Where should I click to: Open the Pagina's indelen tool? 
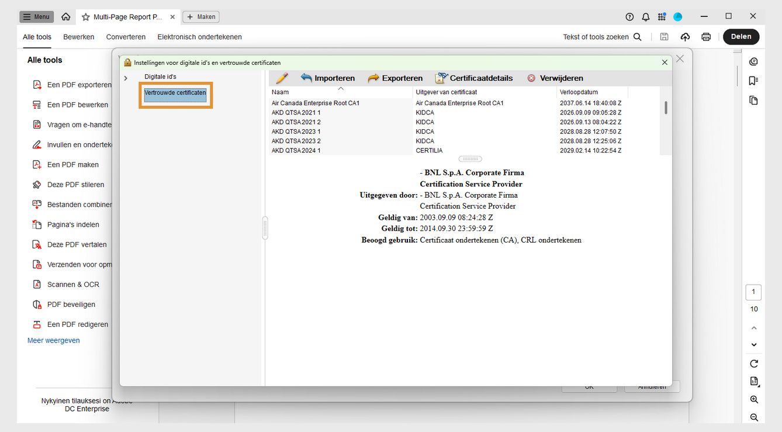point(65,224)
